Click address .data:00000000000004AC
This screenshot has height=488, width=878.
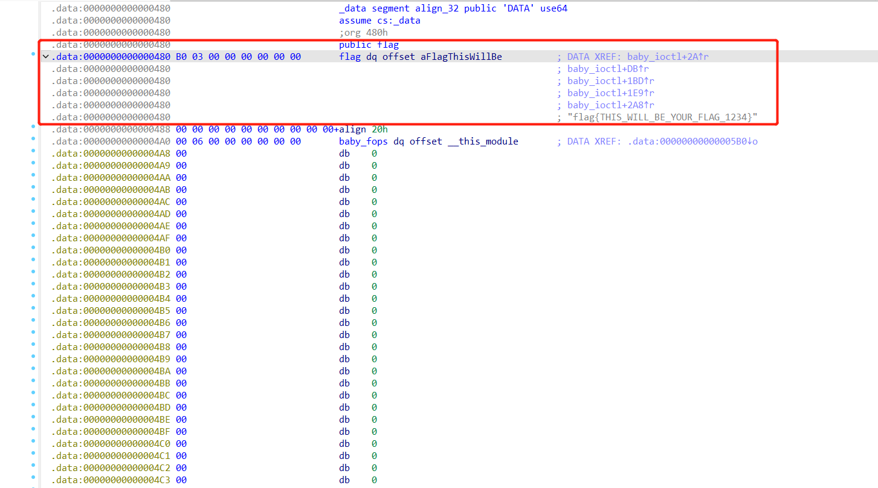(111, 202)
